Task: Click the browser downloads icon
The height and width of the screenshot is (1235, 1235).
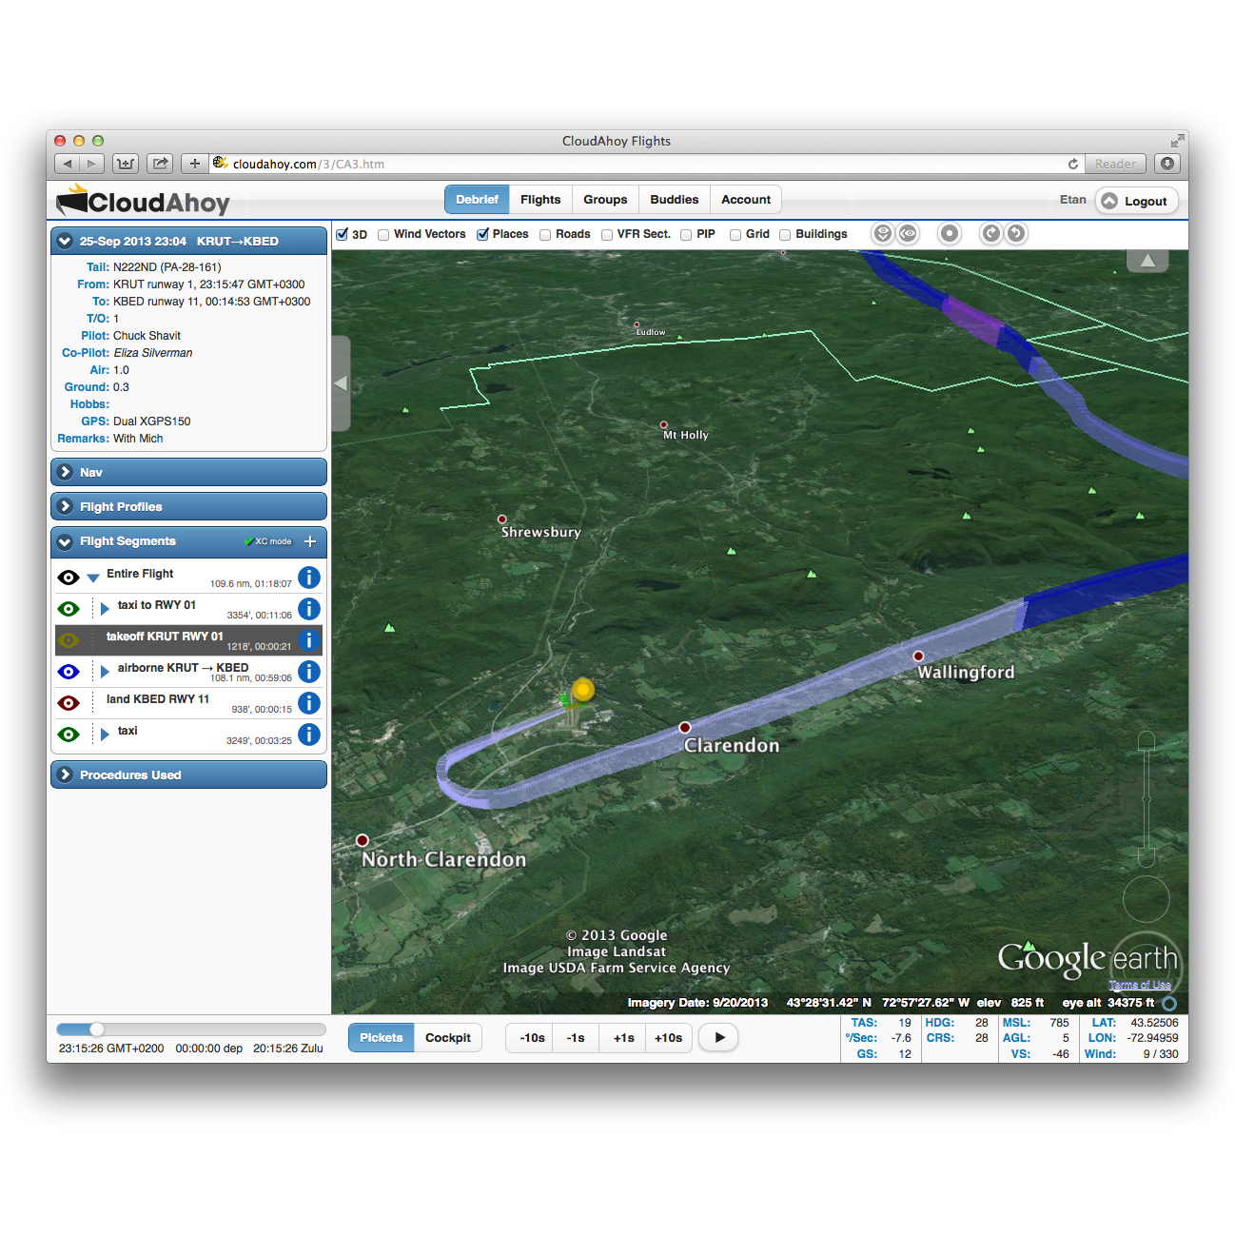Action: [x=1167, y=164]
